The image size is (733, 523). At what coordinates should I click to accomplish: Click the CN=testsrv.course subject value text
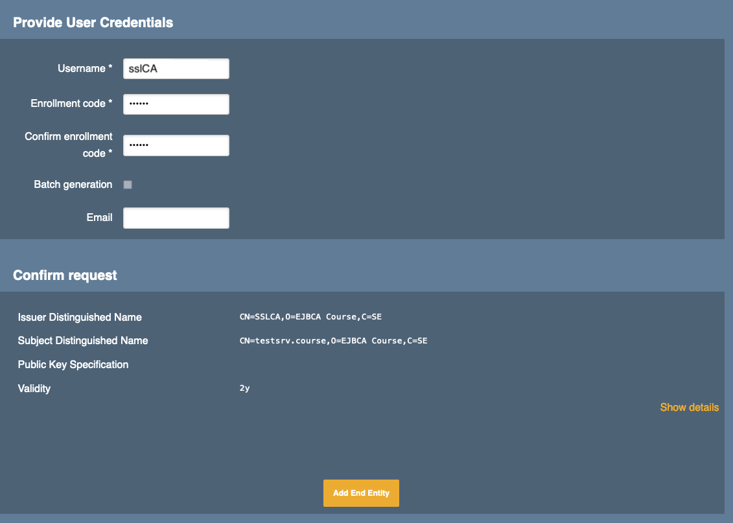333,341
